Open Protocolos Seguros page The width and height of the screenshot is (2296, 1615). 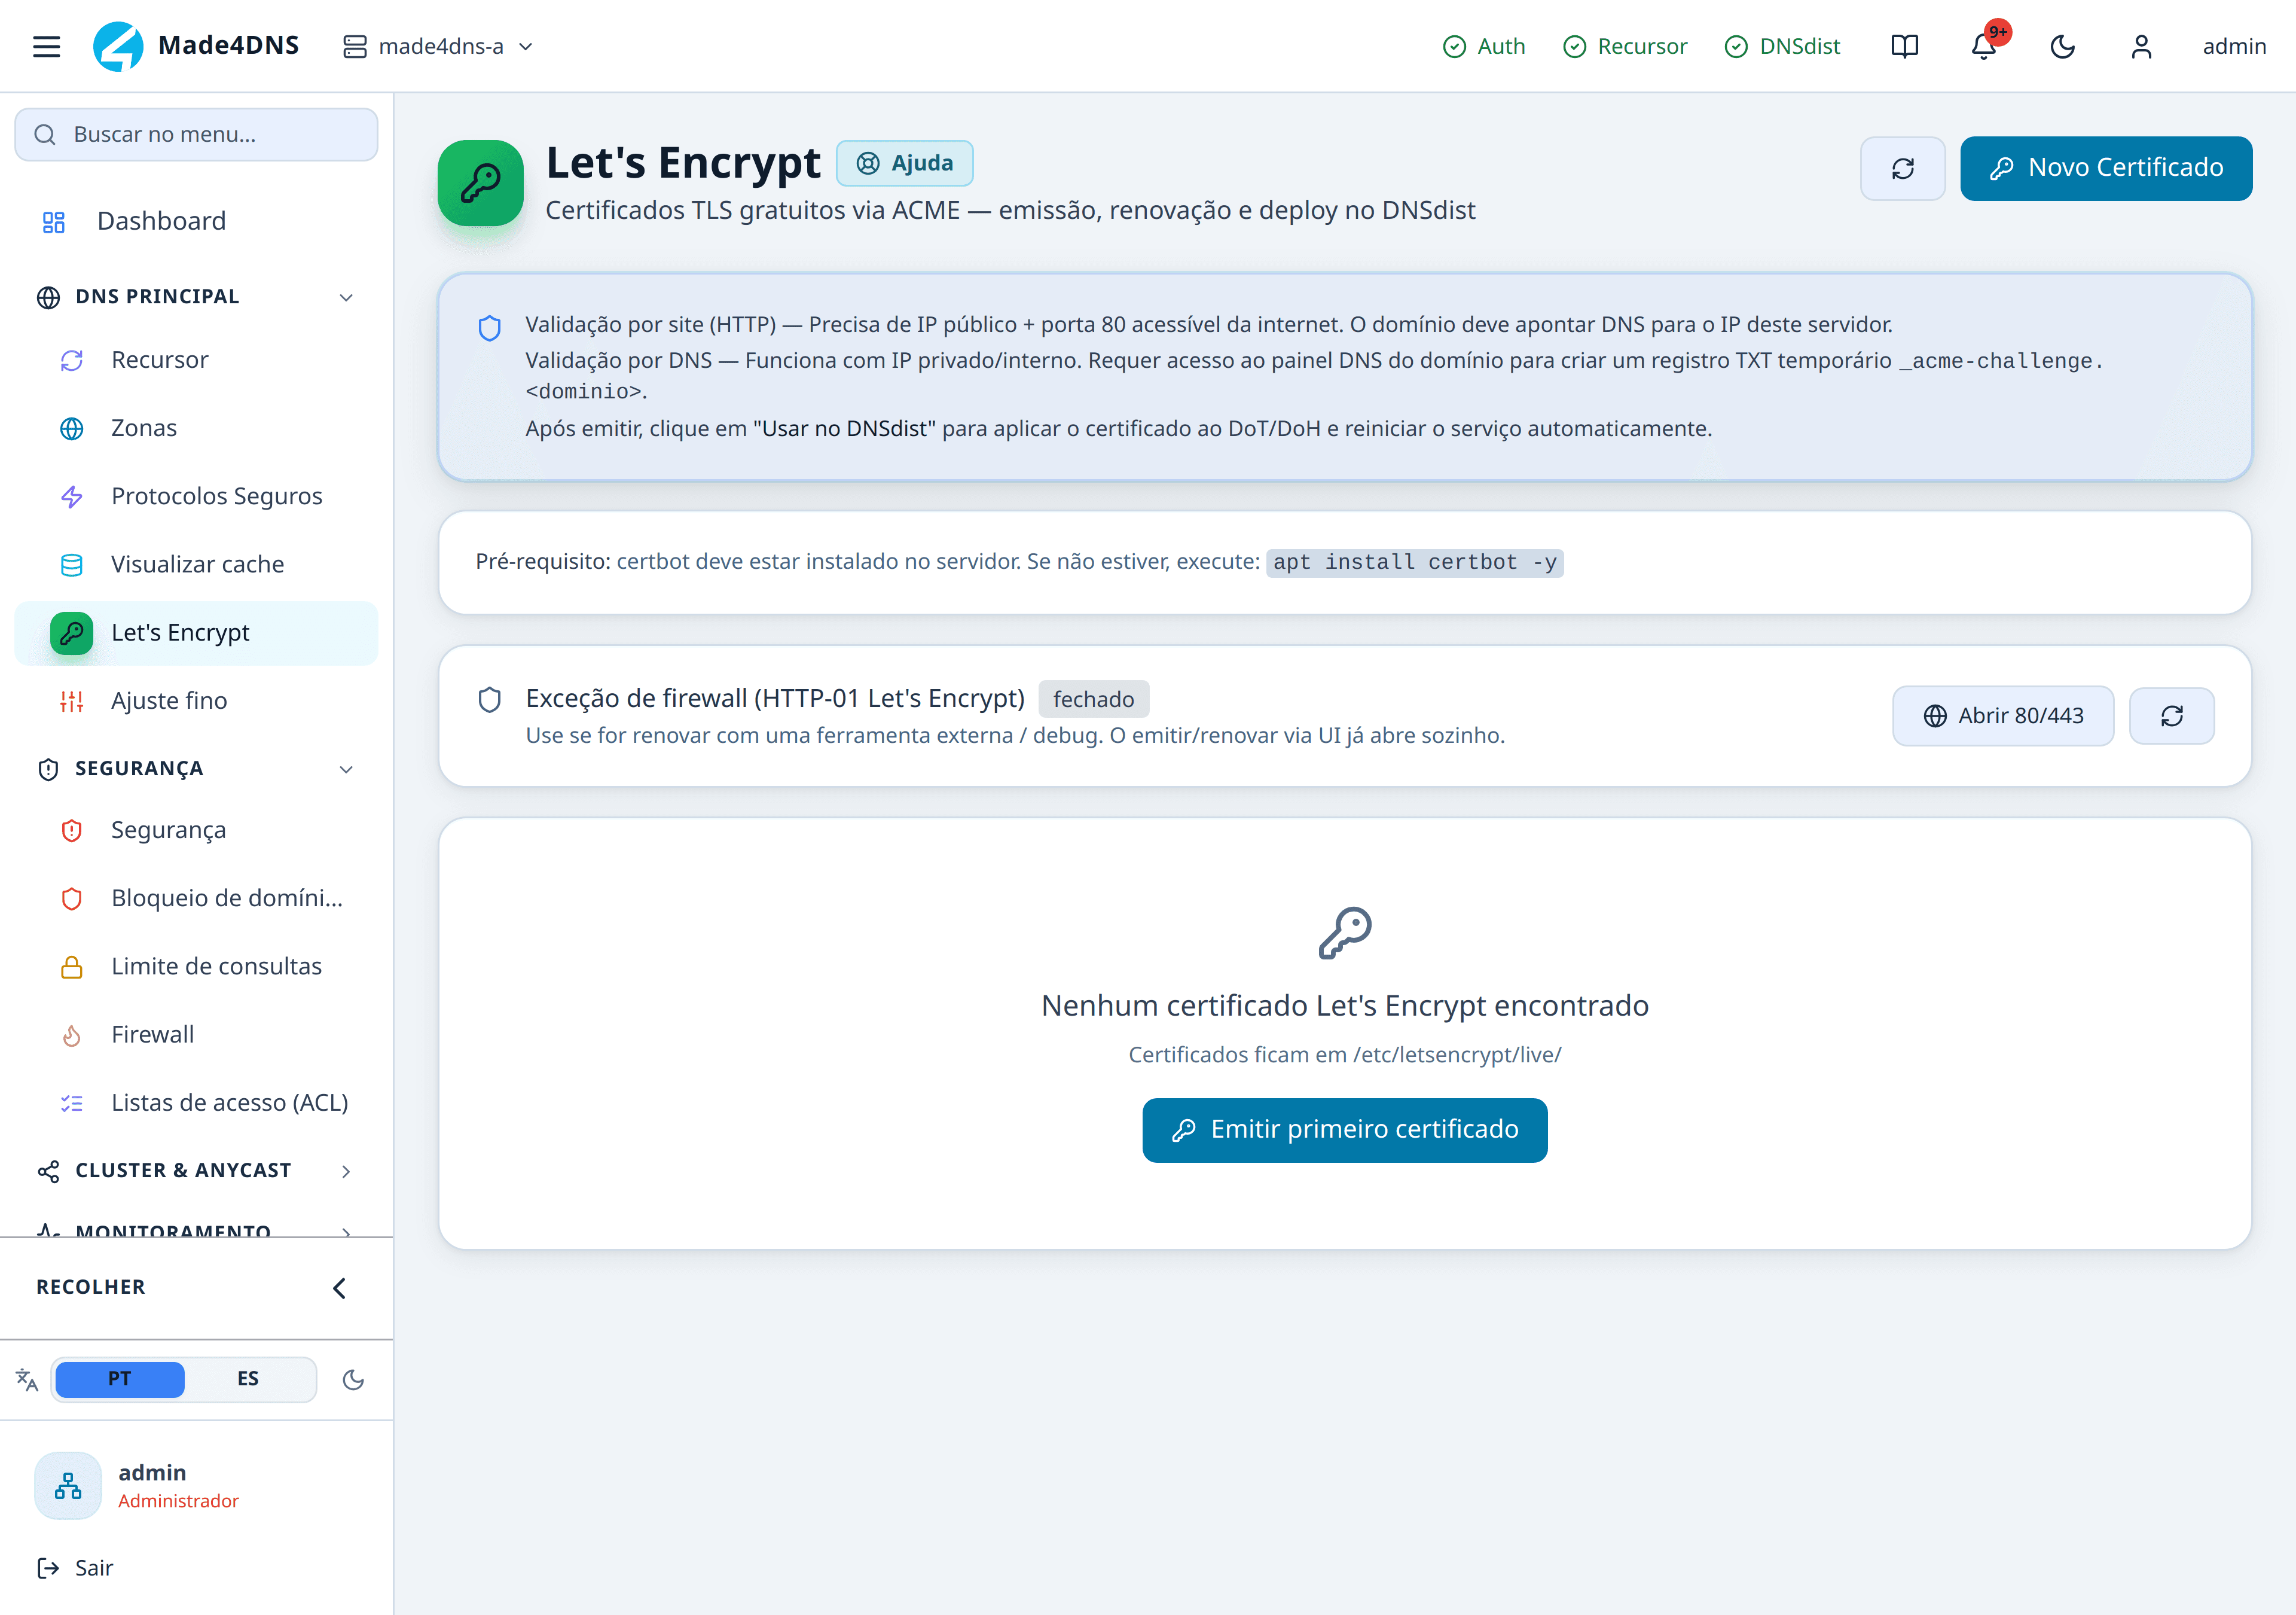click(x=196, y=496)
